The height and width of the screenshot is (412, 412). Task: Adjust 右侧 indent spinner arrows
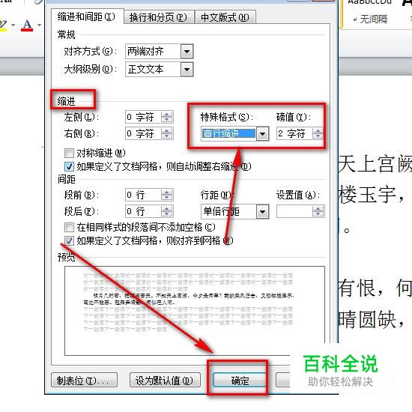(x=167, y=133)
